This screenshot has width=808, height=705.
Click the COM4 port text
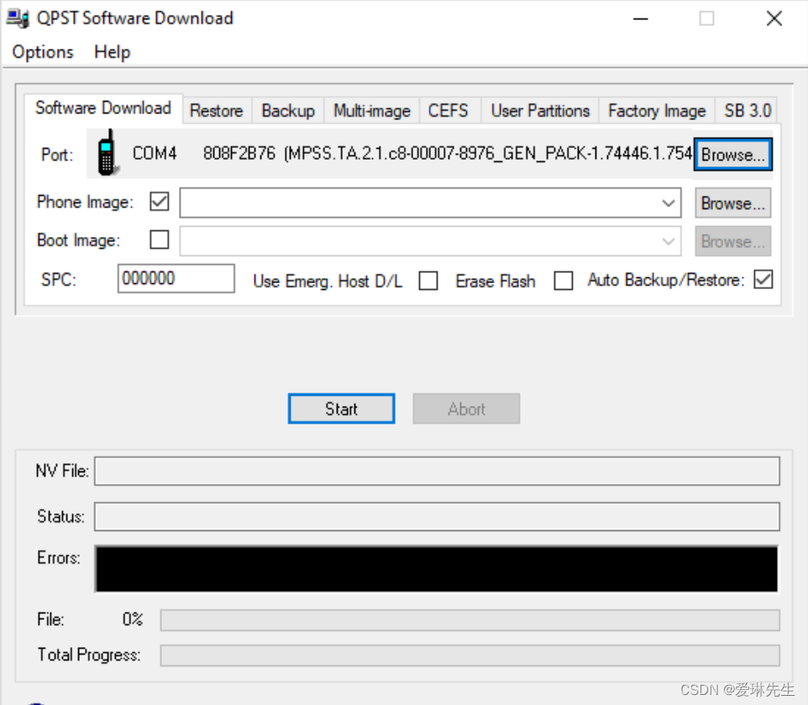click(x=155, y=153)
